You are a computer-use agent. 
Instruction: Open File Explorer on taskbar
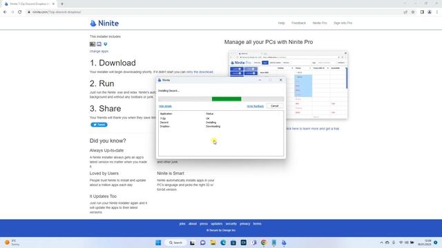point(213,242)
